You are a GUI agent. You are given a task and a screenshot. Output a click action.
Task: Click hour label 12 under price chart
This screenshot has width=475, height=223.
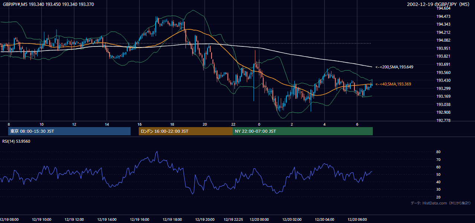[x=74, y=124]
